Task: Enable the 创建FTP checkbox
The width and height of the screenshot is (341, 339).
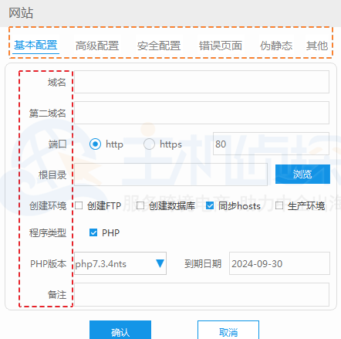Action: tap(79, 205)
